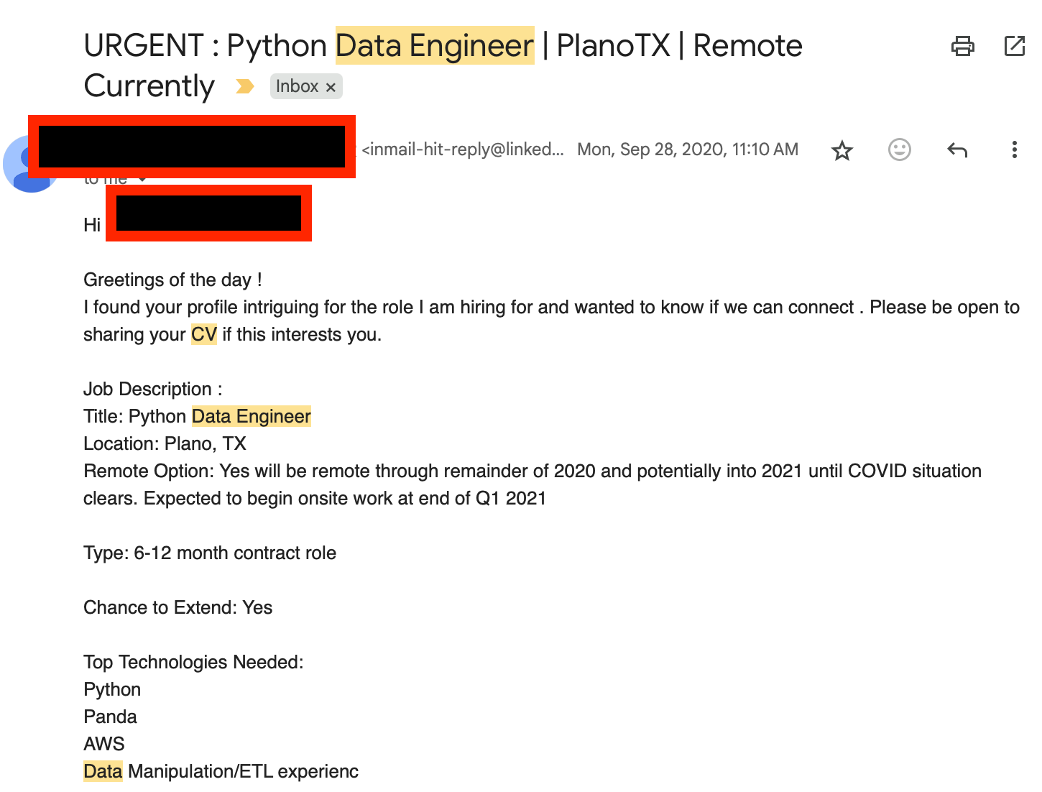Open the three-dot More options menu
This screenshot has width=1042, height=792.
pos(1014,149)
